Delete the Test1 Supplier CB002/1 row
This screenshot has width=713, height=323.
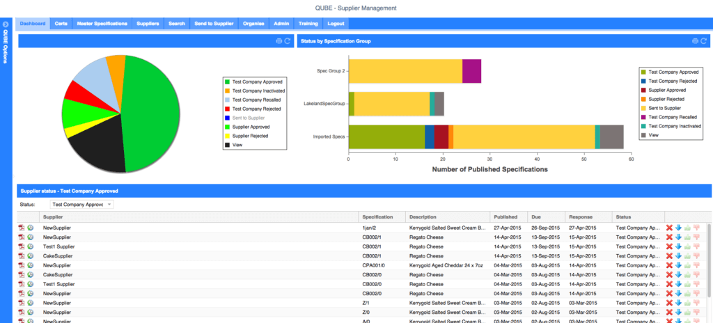coord(669,246)
